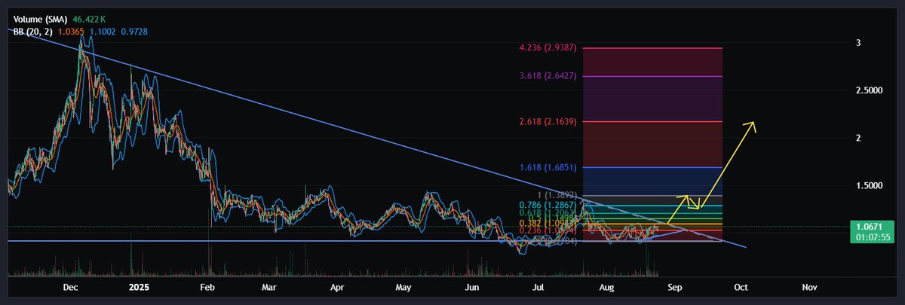Click price axis level 2.5000
Viewport: 905px width, 305px height.
tap(869, 90)
